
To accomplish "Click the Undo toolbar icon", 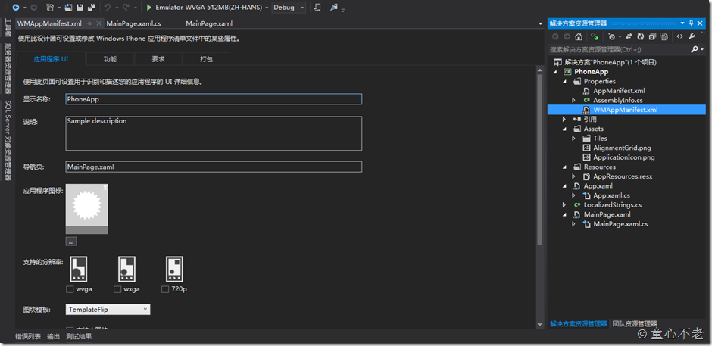I will (x=107, y=8).
